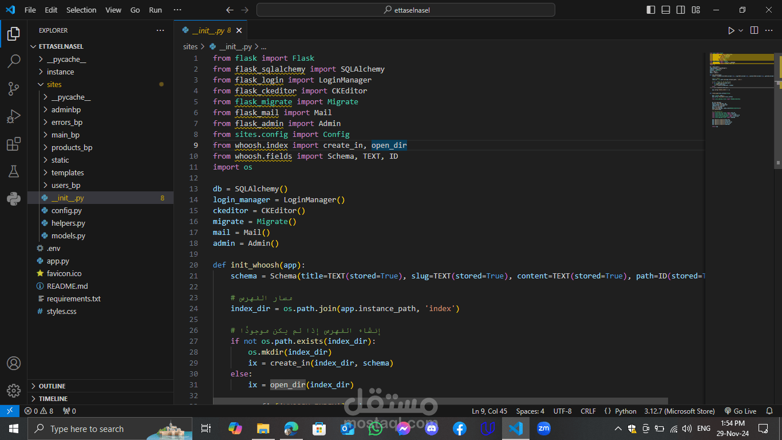
Task: Click the Split Editor Right icon
Action: 754,30
